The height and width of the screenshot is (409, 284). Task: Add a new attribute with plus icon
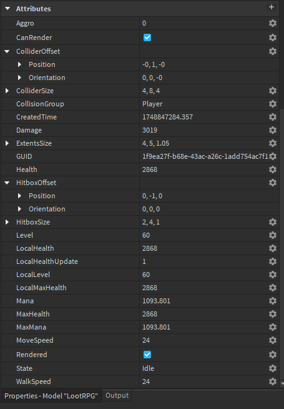pos(272,7)
